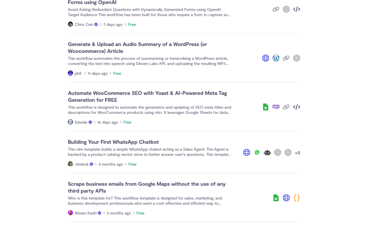Click the AI agent robot icon

point(267,152)
